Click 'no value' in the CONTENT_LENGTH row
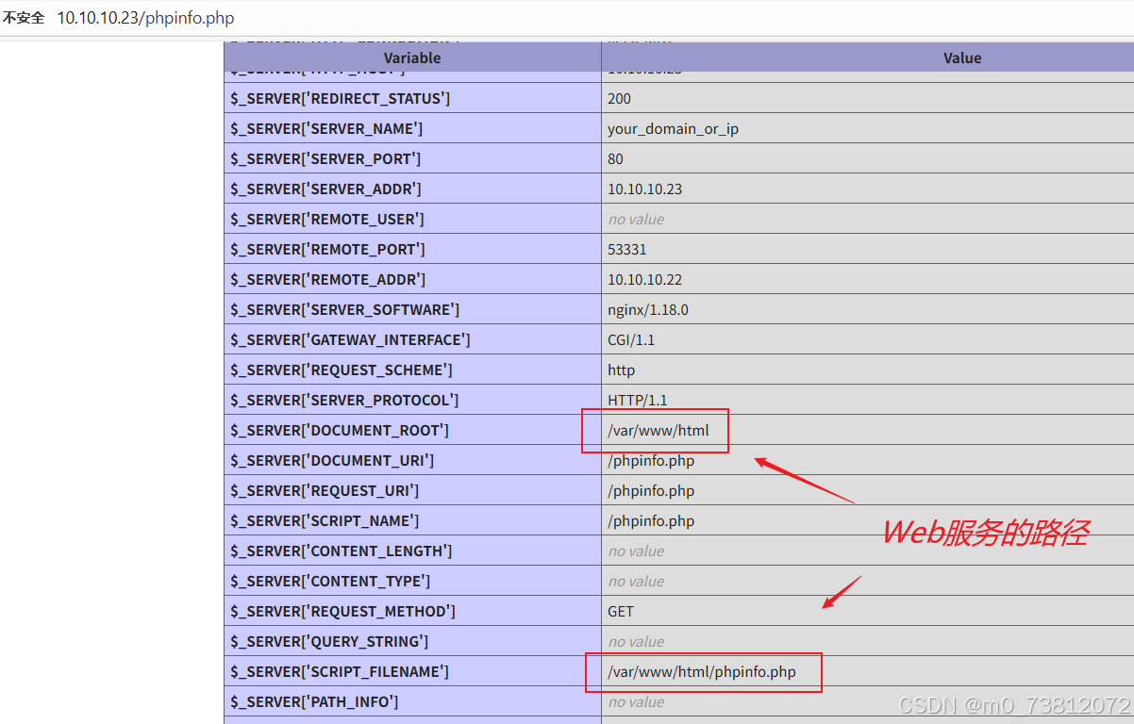The image size is (1134, 724). (x=636, y=551)
